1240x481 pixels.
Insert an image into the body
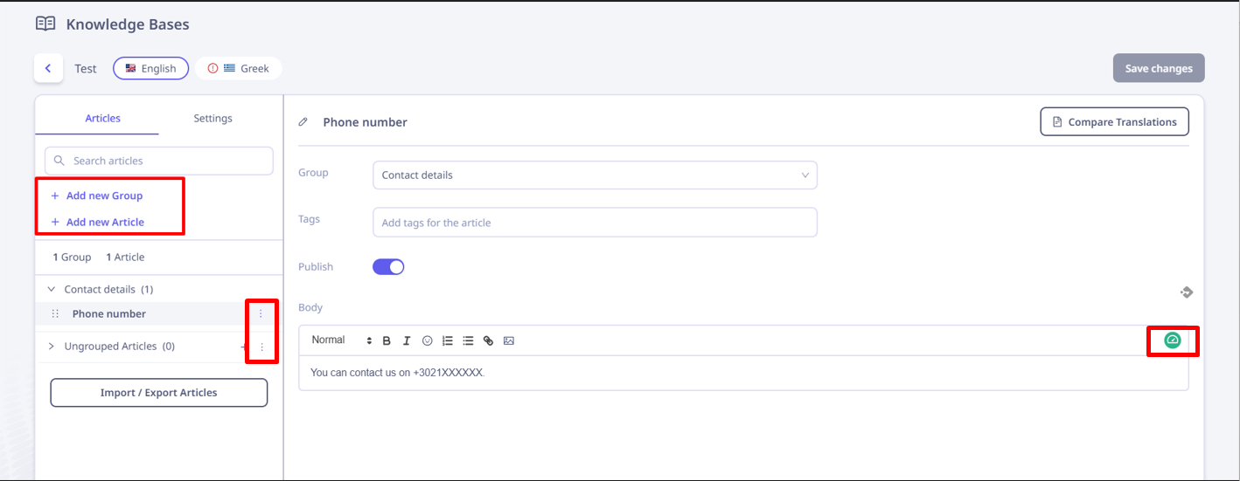click(509, 340)
